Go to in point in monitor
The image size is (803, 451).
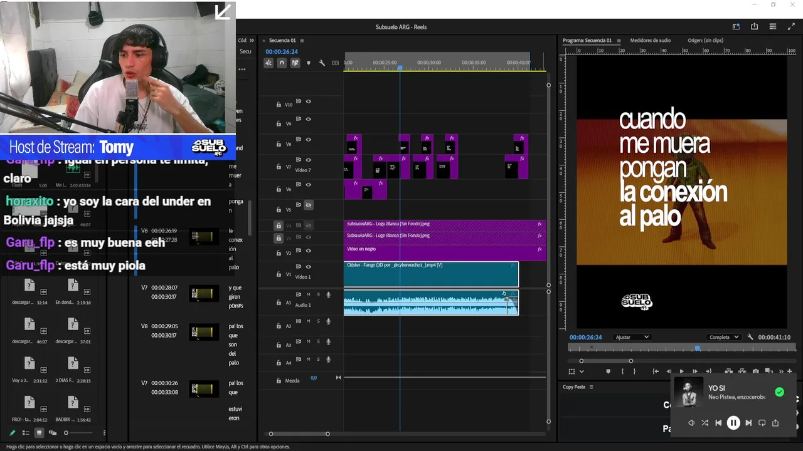point(656,371)
